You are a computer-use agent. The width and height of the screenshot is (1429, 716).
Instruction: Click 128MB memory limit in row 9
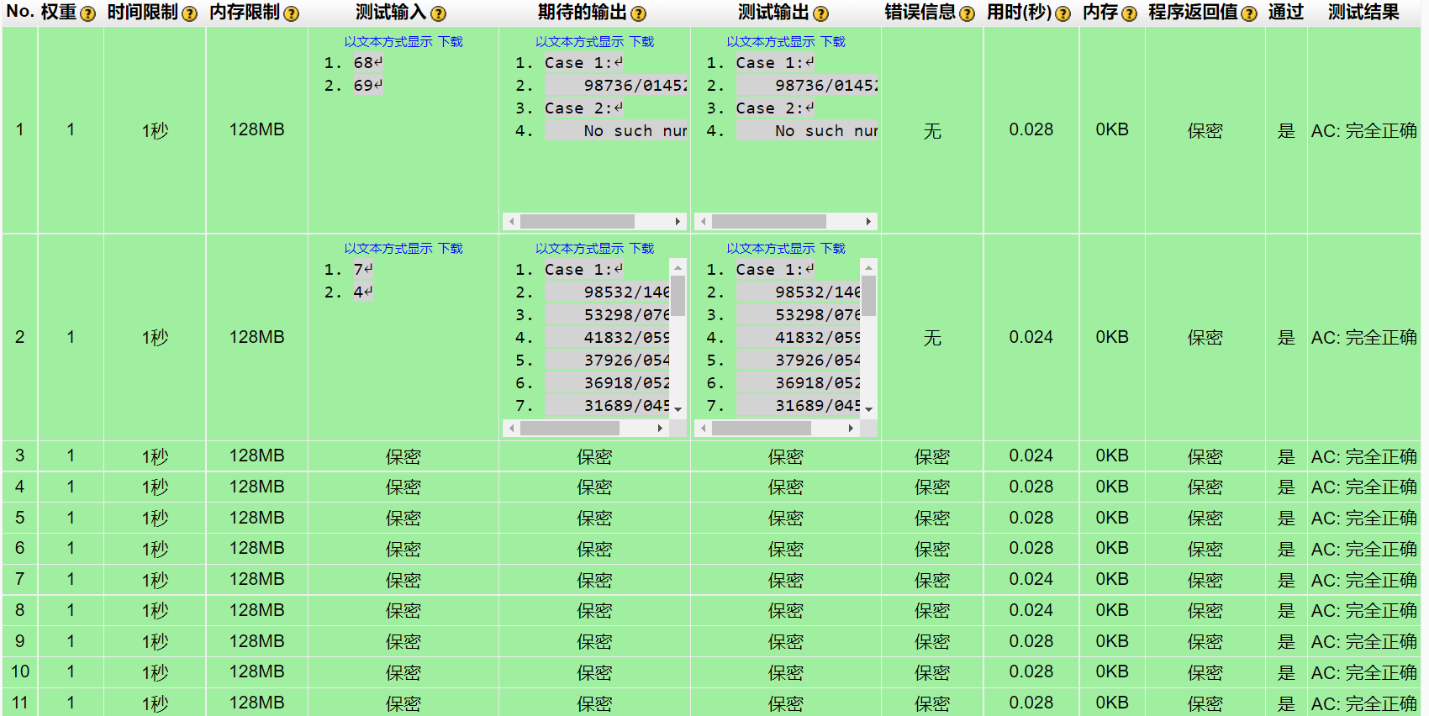[256, 641]
